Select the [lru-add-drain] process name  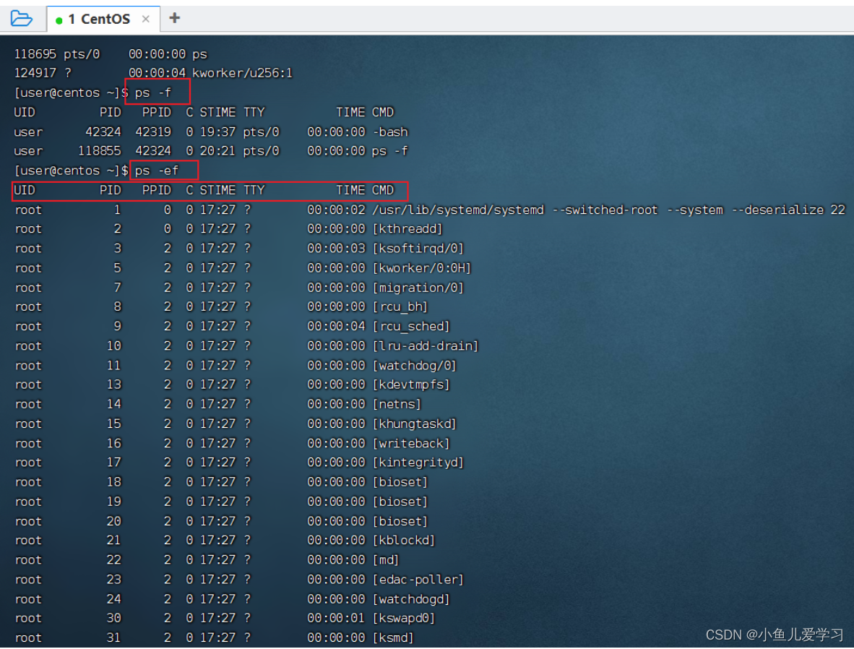(426, 346)
